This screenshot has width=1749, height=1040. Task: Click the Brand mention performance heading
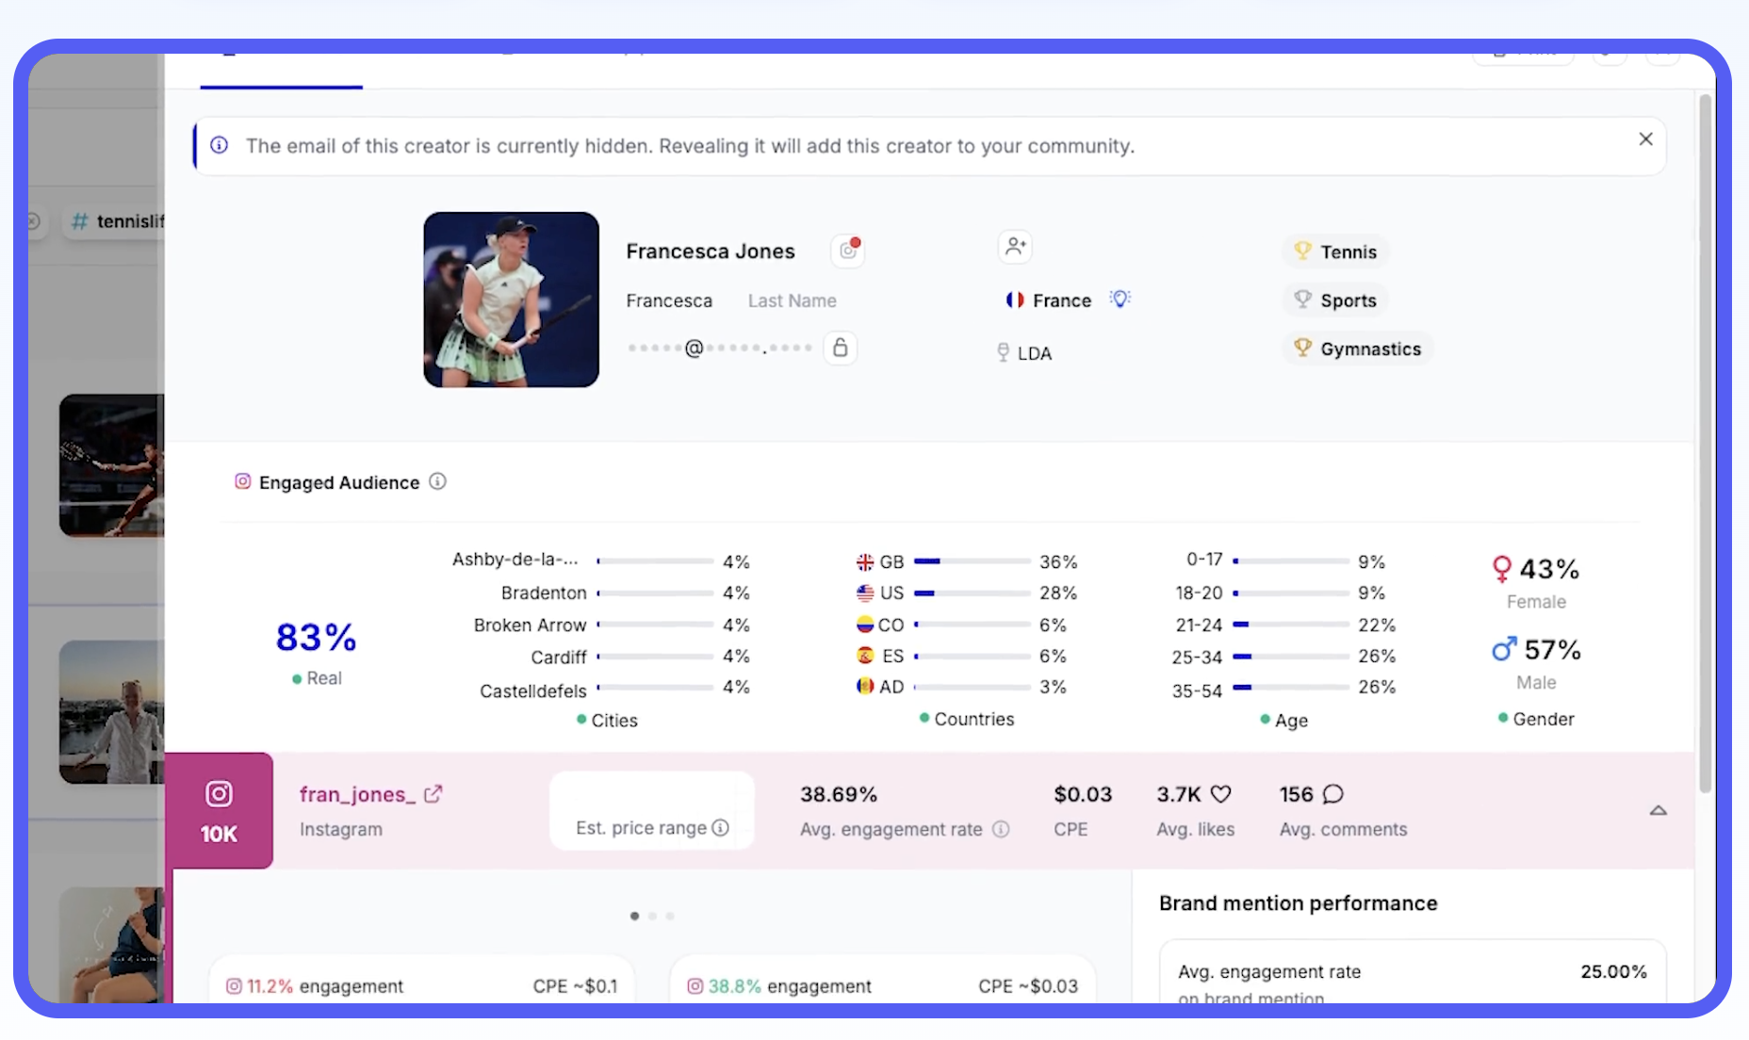tap(1298, 903)
